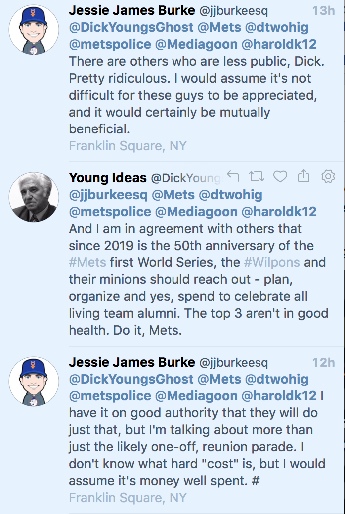Click the Young Ideas display name
The image size is (345, 514).
click(108, 178)
